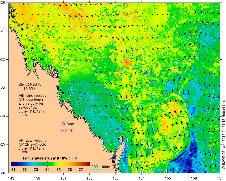Viewport: 226px width, 181px height.
Task: Click the 'Argo' legend label
Action: click(x=70, y=124)
